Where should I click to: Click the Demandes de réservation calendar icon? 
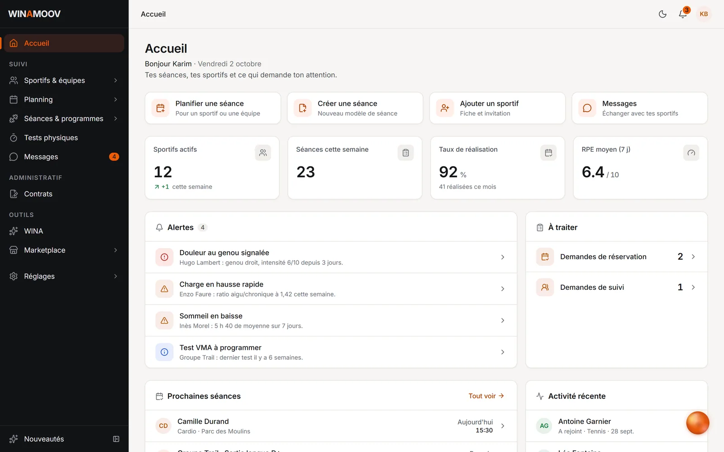[545, 257]
